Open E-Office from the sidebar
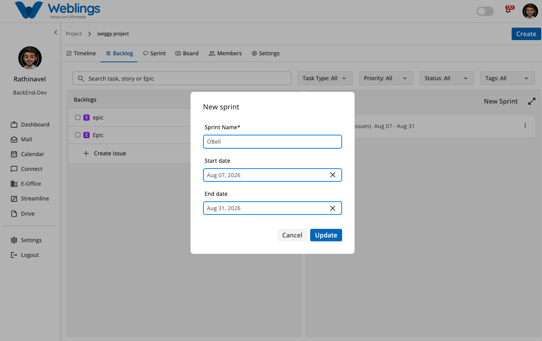Screen dimensions: 542x341 click(26, 184)
